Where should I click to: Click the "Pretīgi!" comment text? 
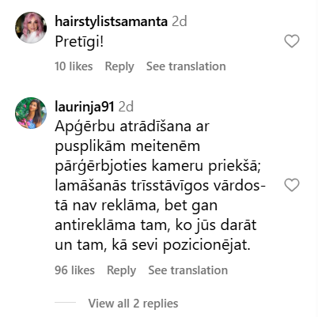(79, 42)
